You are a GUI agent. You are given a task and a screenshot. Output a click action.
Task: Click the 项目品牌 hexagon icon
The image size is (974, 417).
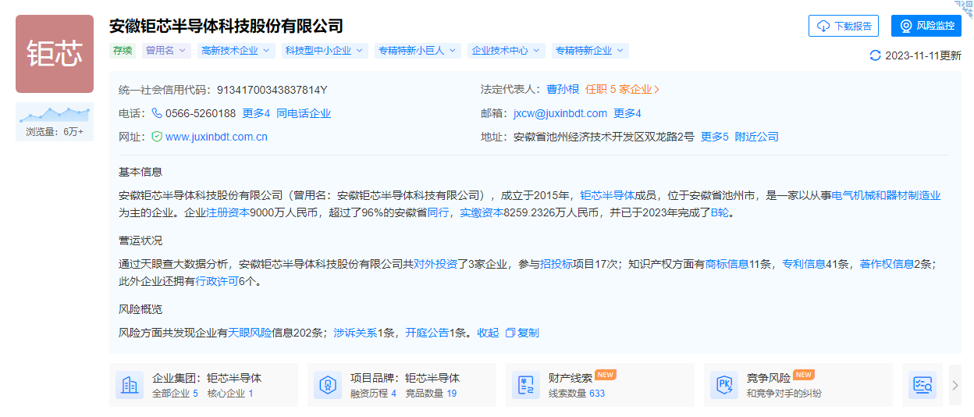click(328, 385)
